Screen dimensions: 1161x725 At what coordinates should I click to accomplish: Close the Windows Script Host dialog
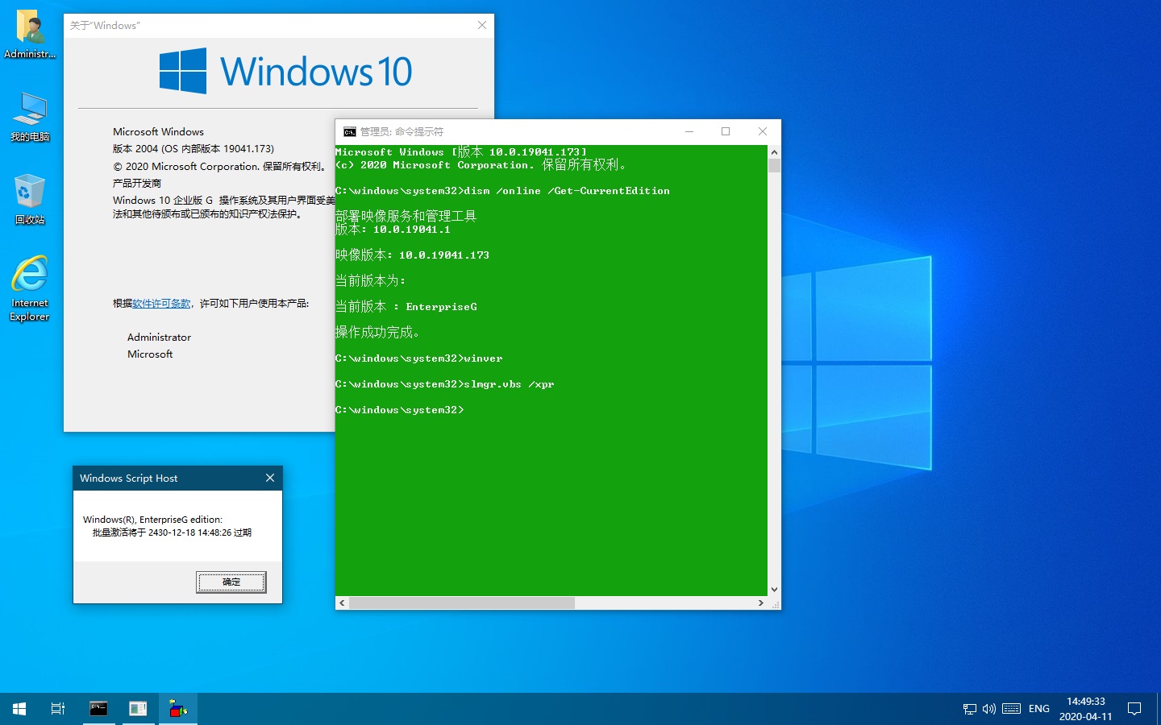pos(270,478)
